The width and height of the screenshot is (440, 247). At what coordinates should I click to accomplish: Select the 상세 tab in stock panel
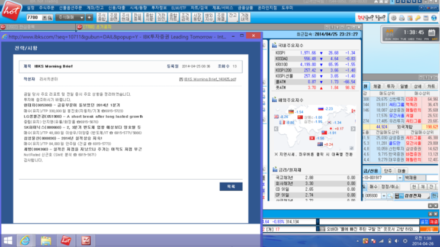pyautogui.click(x=417, y=86)
